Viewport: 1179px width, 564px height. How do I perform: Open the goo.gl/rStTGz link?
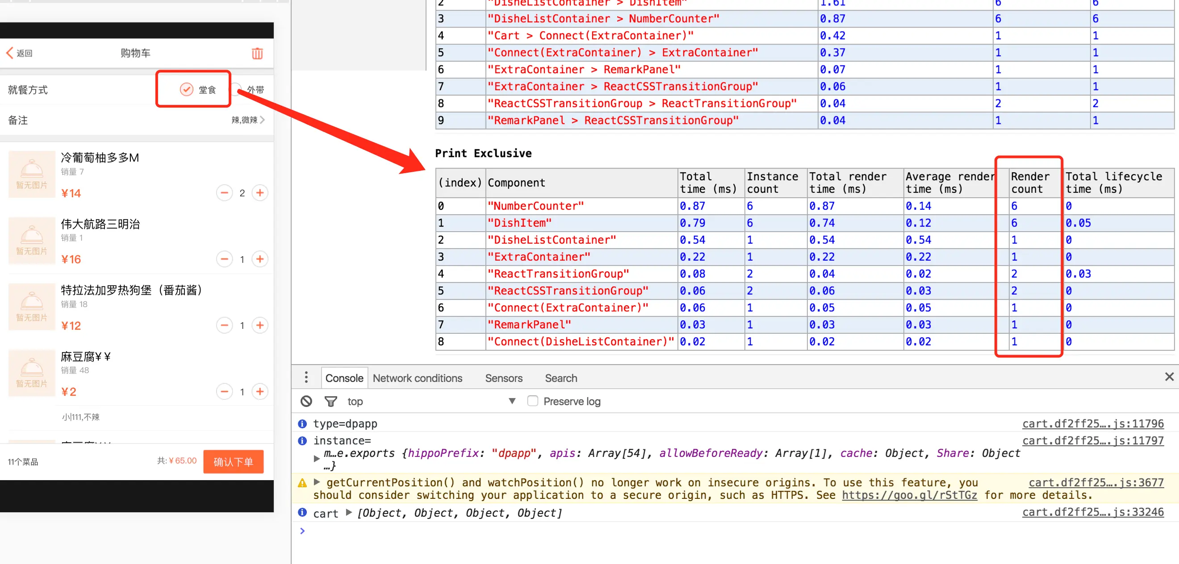[909, 495]
